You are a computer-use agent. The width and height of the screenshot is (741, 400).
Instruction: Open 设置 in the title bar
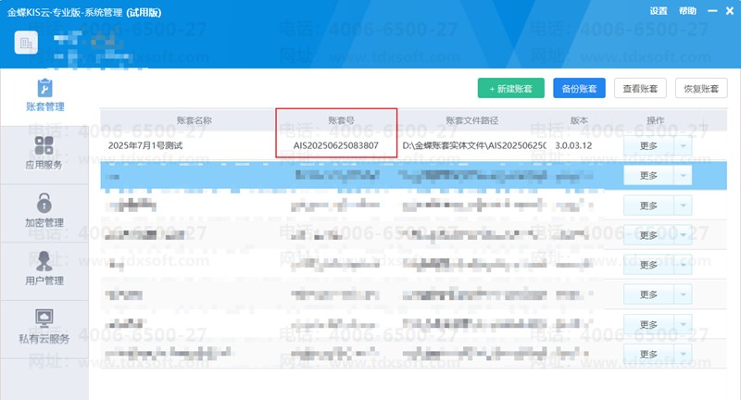(x=659, y=11)
